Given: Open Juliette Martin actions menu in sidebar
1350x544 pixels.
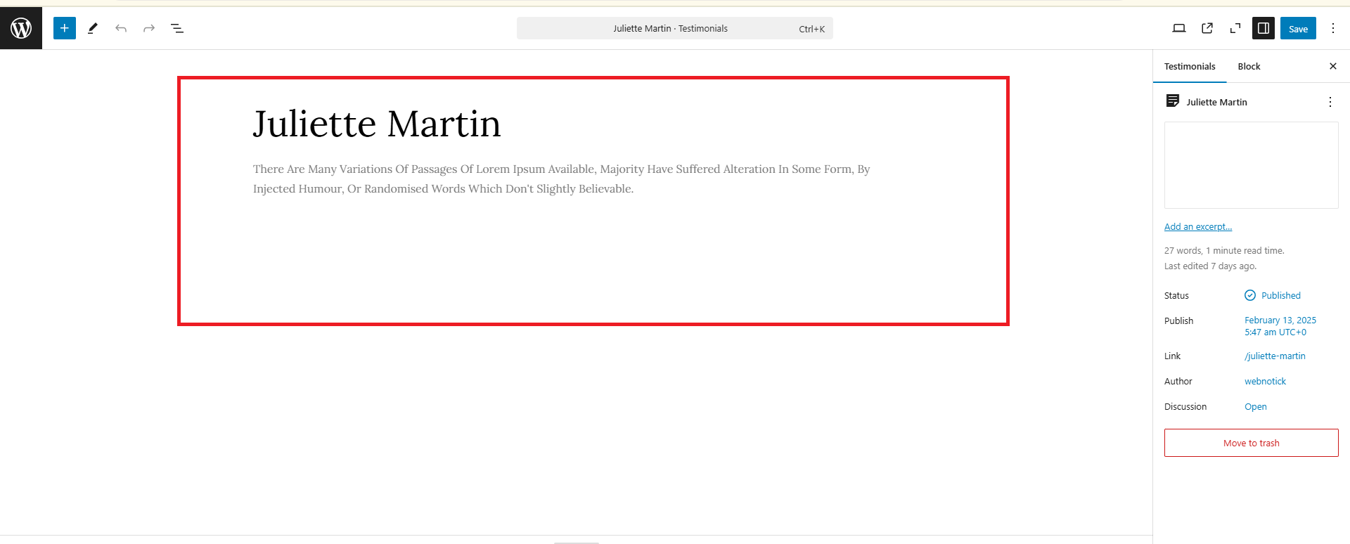Looking at the screenshot, I should pos(1330,102).
